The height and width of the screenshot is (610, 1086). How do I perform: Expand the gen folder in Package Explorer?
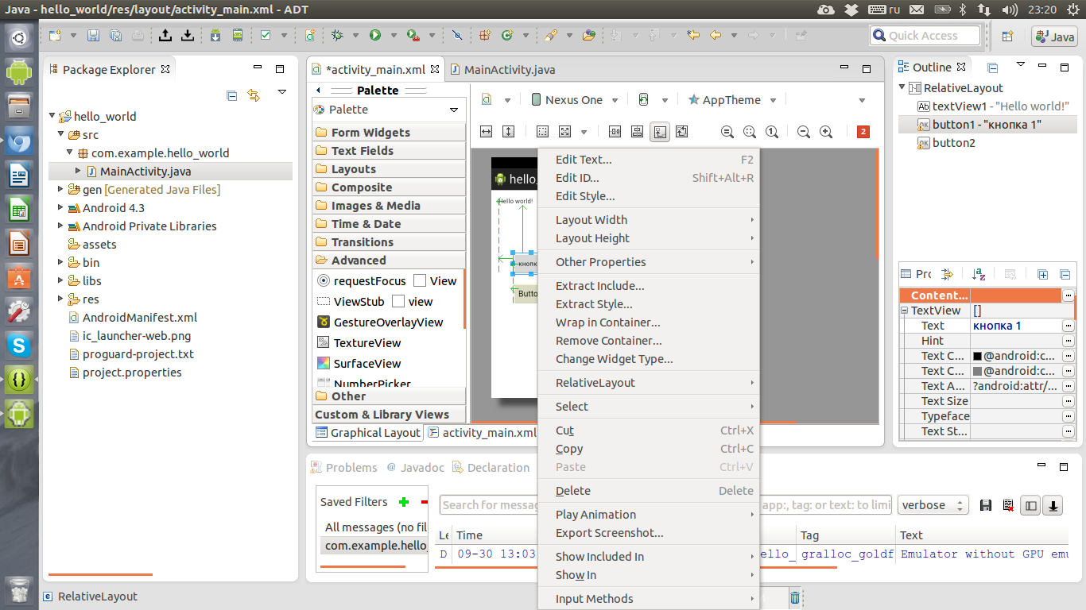coord(61,189)
